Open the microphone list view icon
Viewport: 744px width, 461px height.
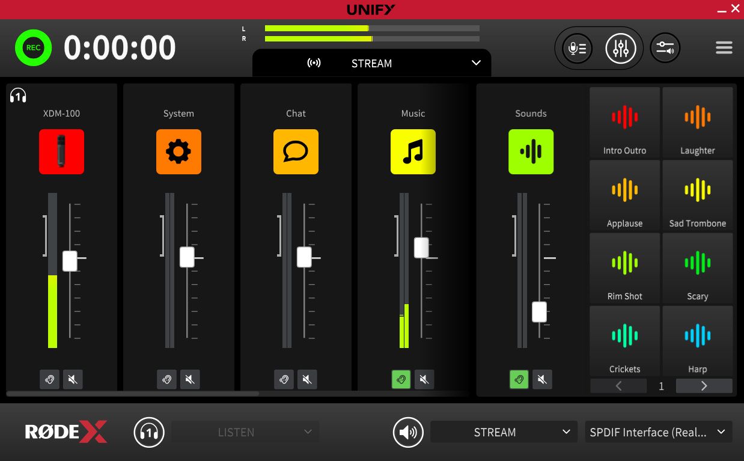pos(577,48)
